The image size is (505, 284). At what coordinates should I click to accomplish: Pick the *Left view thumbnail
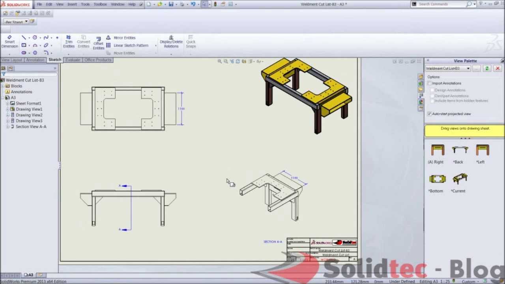point(482,150)
